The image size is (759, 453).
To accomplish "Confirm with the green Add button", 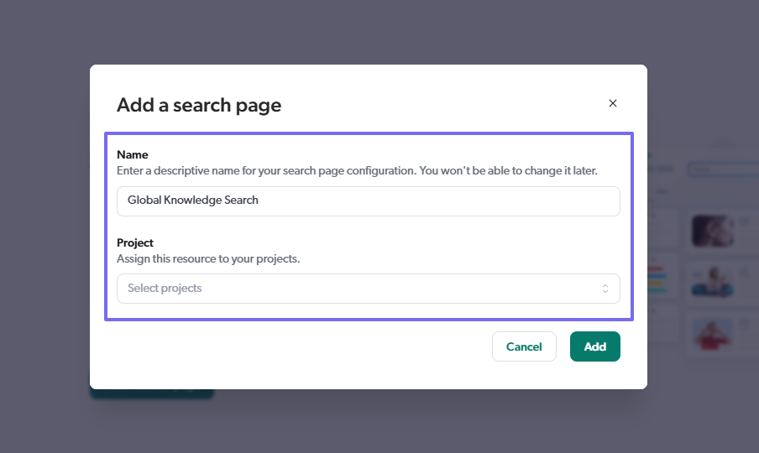I will (594, 346).
